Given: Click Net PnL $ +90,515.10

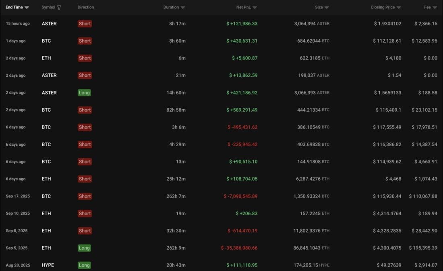Looking at the screenshot, I should click(x=243, y=162).
